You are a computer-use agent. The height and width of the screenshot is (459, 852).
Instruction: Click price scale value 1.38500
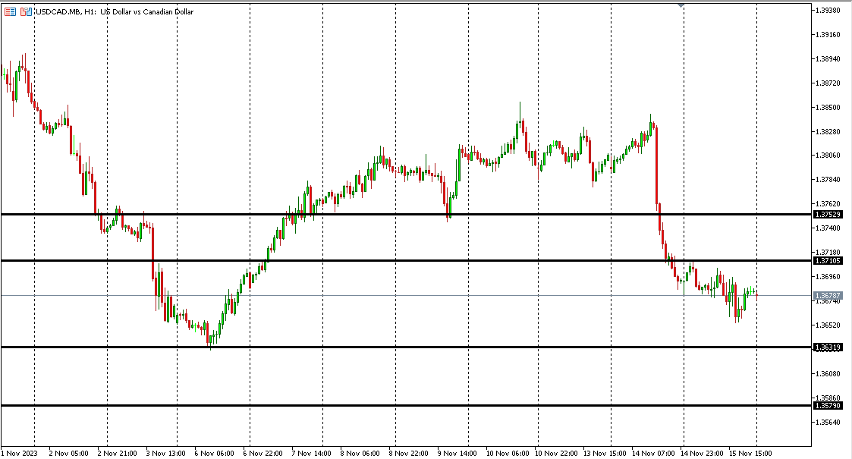(828, 108)
